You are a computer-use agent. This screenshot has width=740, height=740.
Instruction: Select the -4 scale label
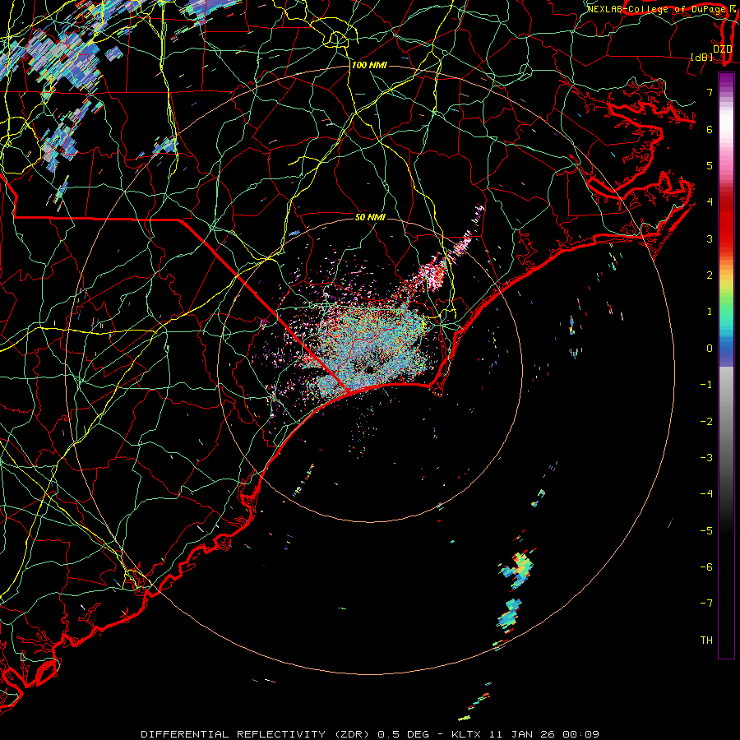click(x=706, y=494)
